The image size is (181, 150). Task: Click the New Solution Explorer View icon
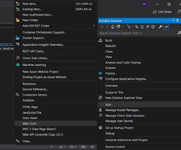(100, 98)
